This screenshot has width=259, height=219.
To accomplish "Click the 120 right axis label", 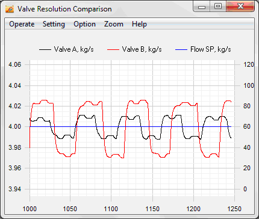I will [x=249, y=65].
